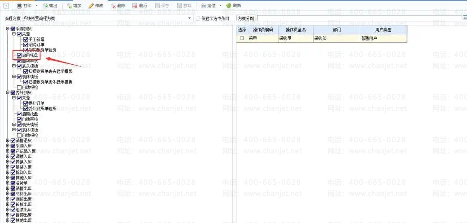Click the 删除 (Delete) toolbar icon
This screenshot has width=467, height=223.
(113, 6)
